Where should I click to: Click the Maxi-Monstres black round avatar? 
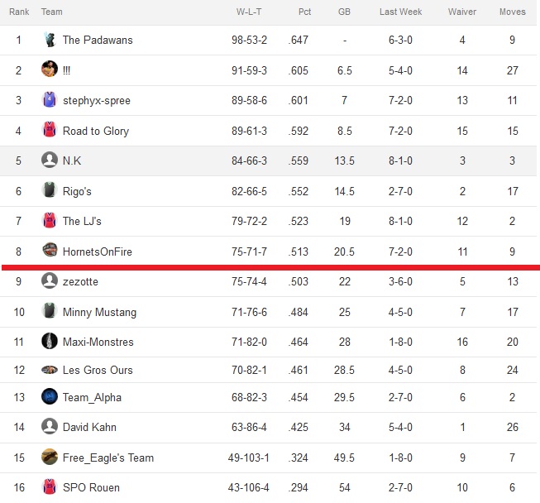click(x=50, y=341)
